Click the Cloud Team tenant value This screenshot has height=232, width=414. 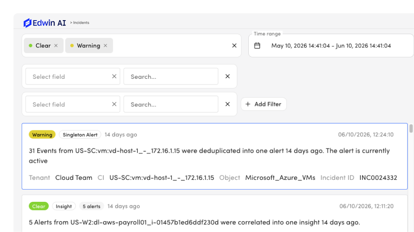coord(74,178)
